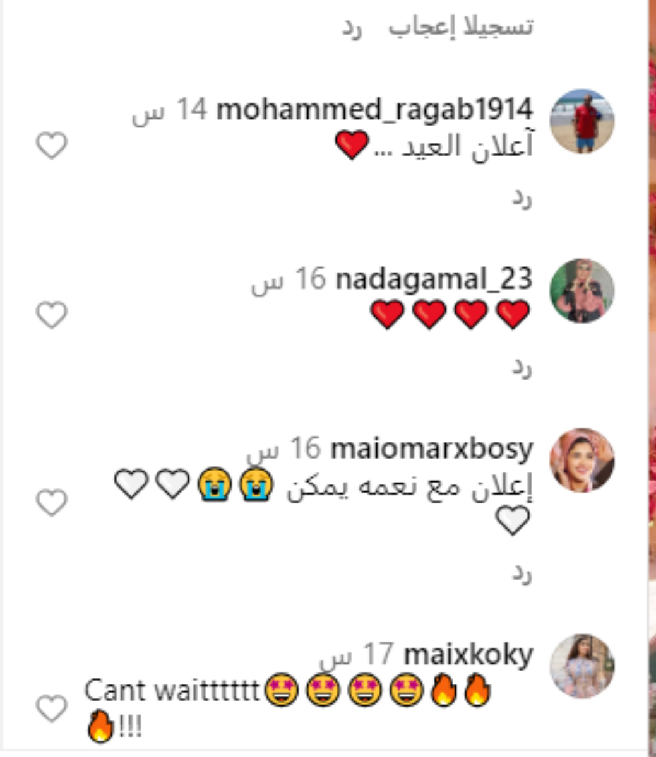Image resolution: width=656 pixels, height=757 pixels.
Task: View likes count at top
Action: pos(461,26)
